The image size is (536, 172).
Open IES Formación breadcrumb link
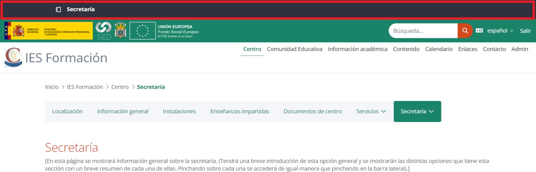(x=85, y=87)
